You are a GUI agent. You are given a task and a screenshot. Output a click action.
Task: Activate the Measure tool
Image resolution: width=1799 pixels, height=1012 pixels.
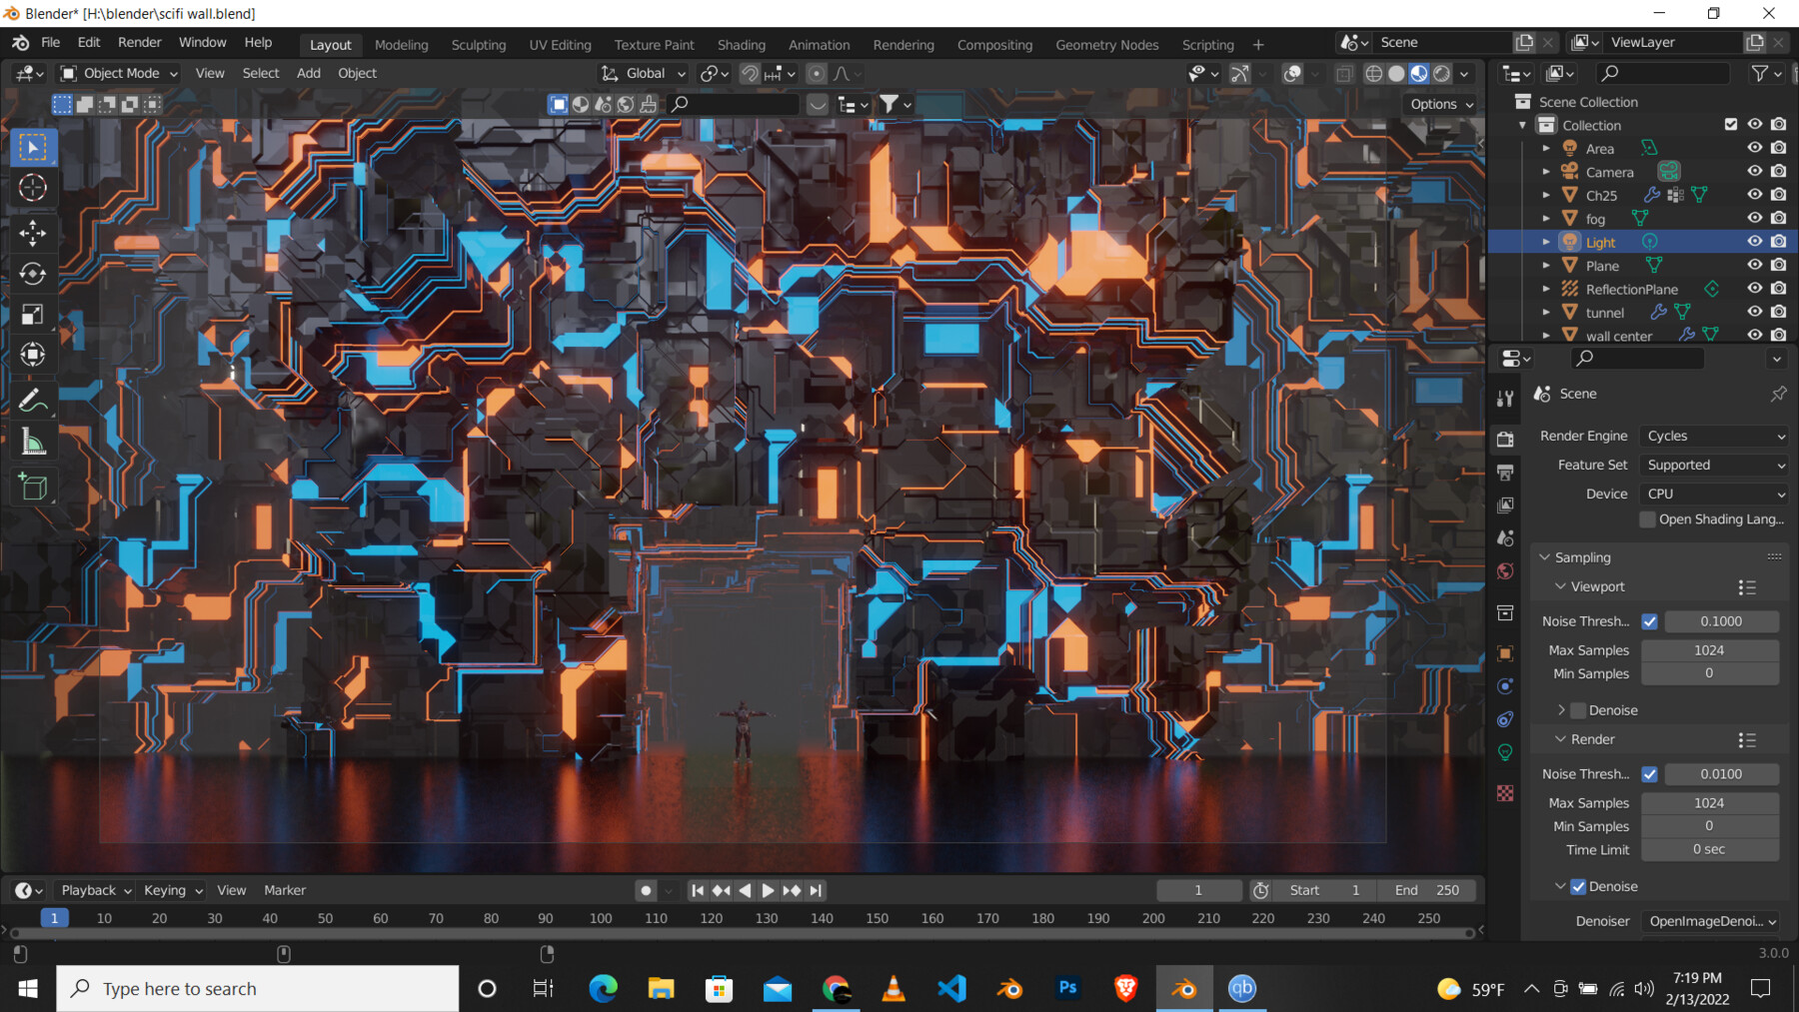pyautogui.click(x=33, y=442)
